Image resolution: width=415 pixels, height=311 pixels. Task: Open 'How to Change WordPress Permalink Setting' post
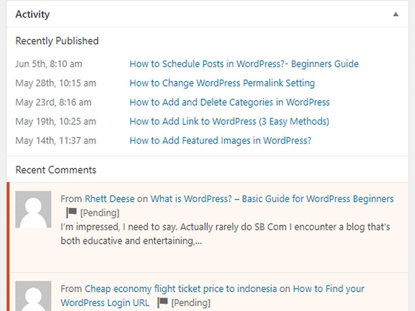click(x=222, y=83)
